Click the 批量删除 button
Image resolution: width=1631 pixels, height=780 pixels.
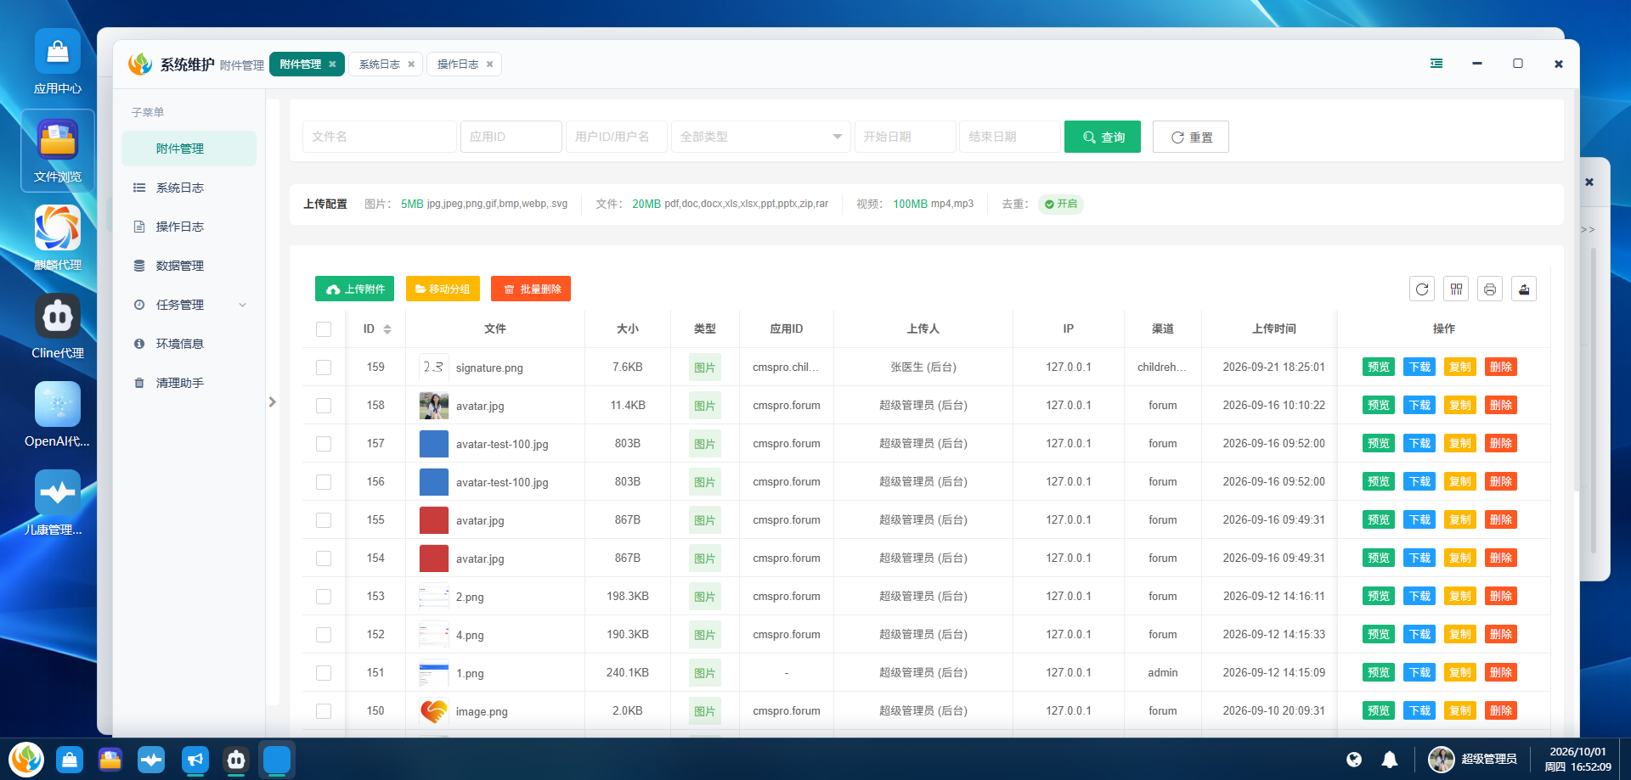coord(531,289)
